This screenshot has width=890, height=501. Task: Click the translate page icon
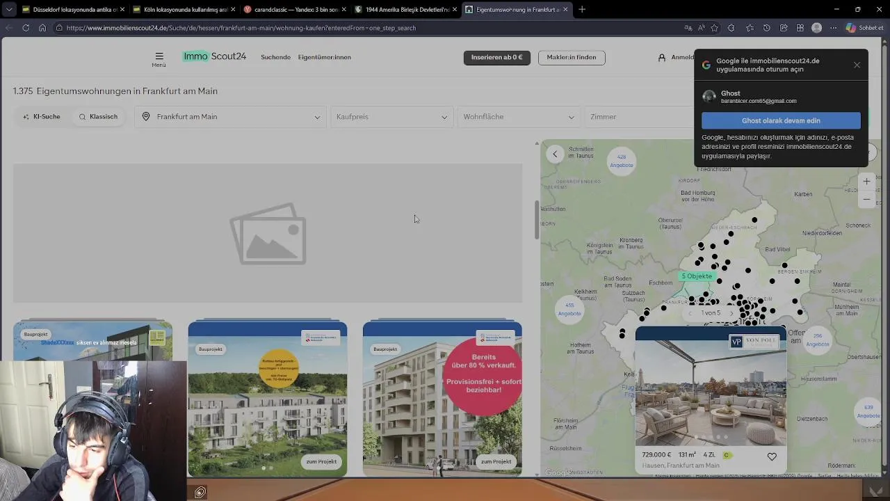tap(688, 28)
